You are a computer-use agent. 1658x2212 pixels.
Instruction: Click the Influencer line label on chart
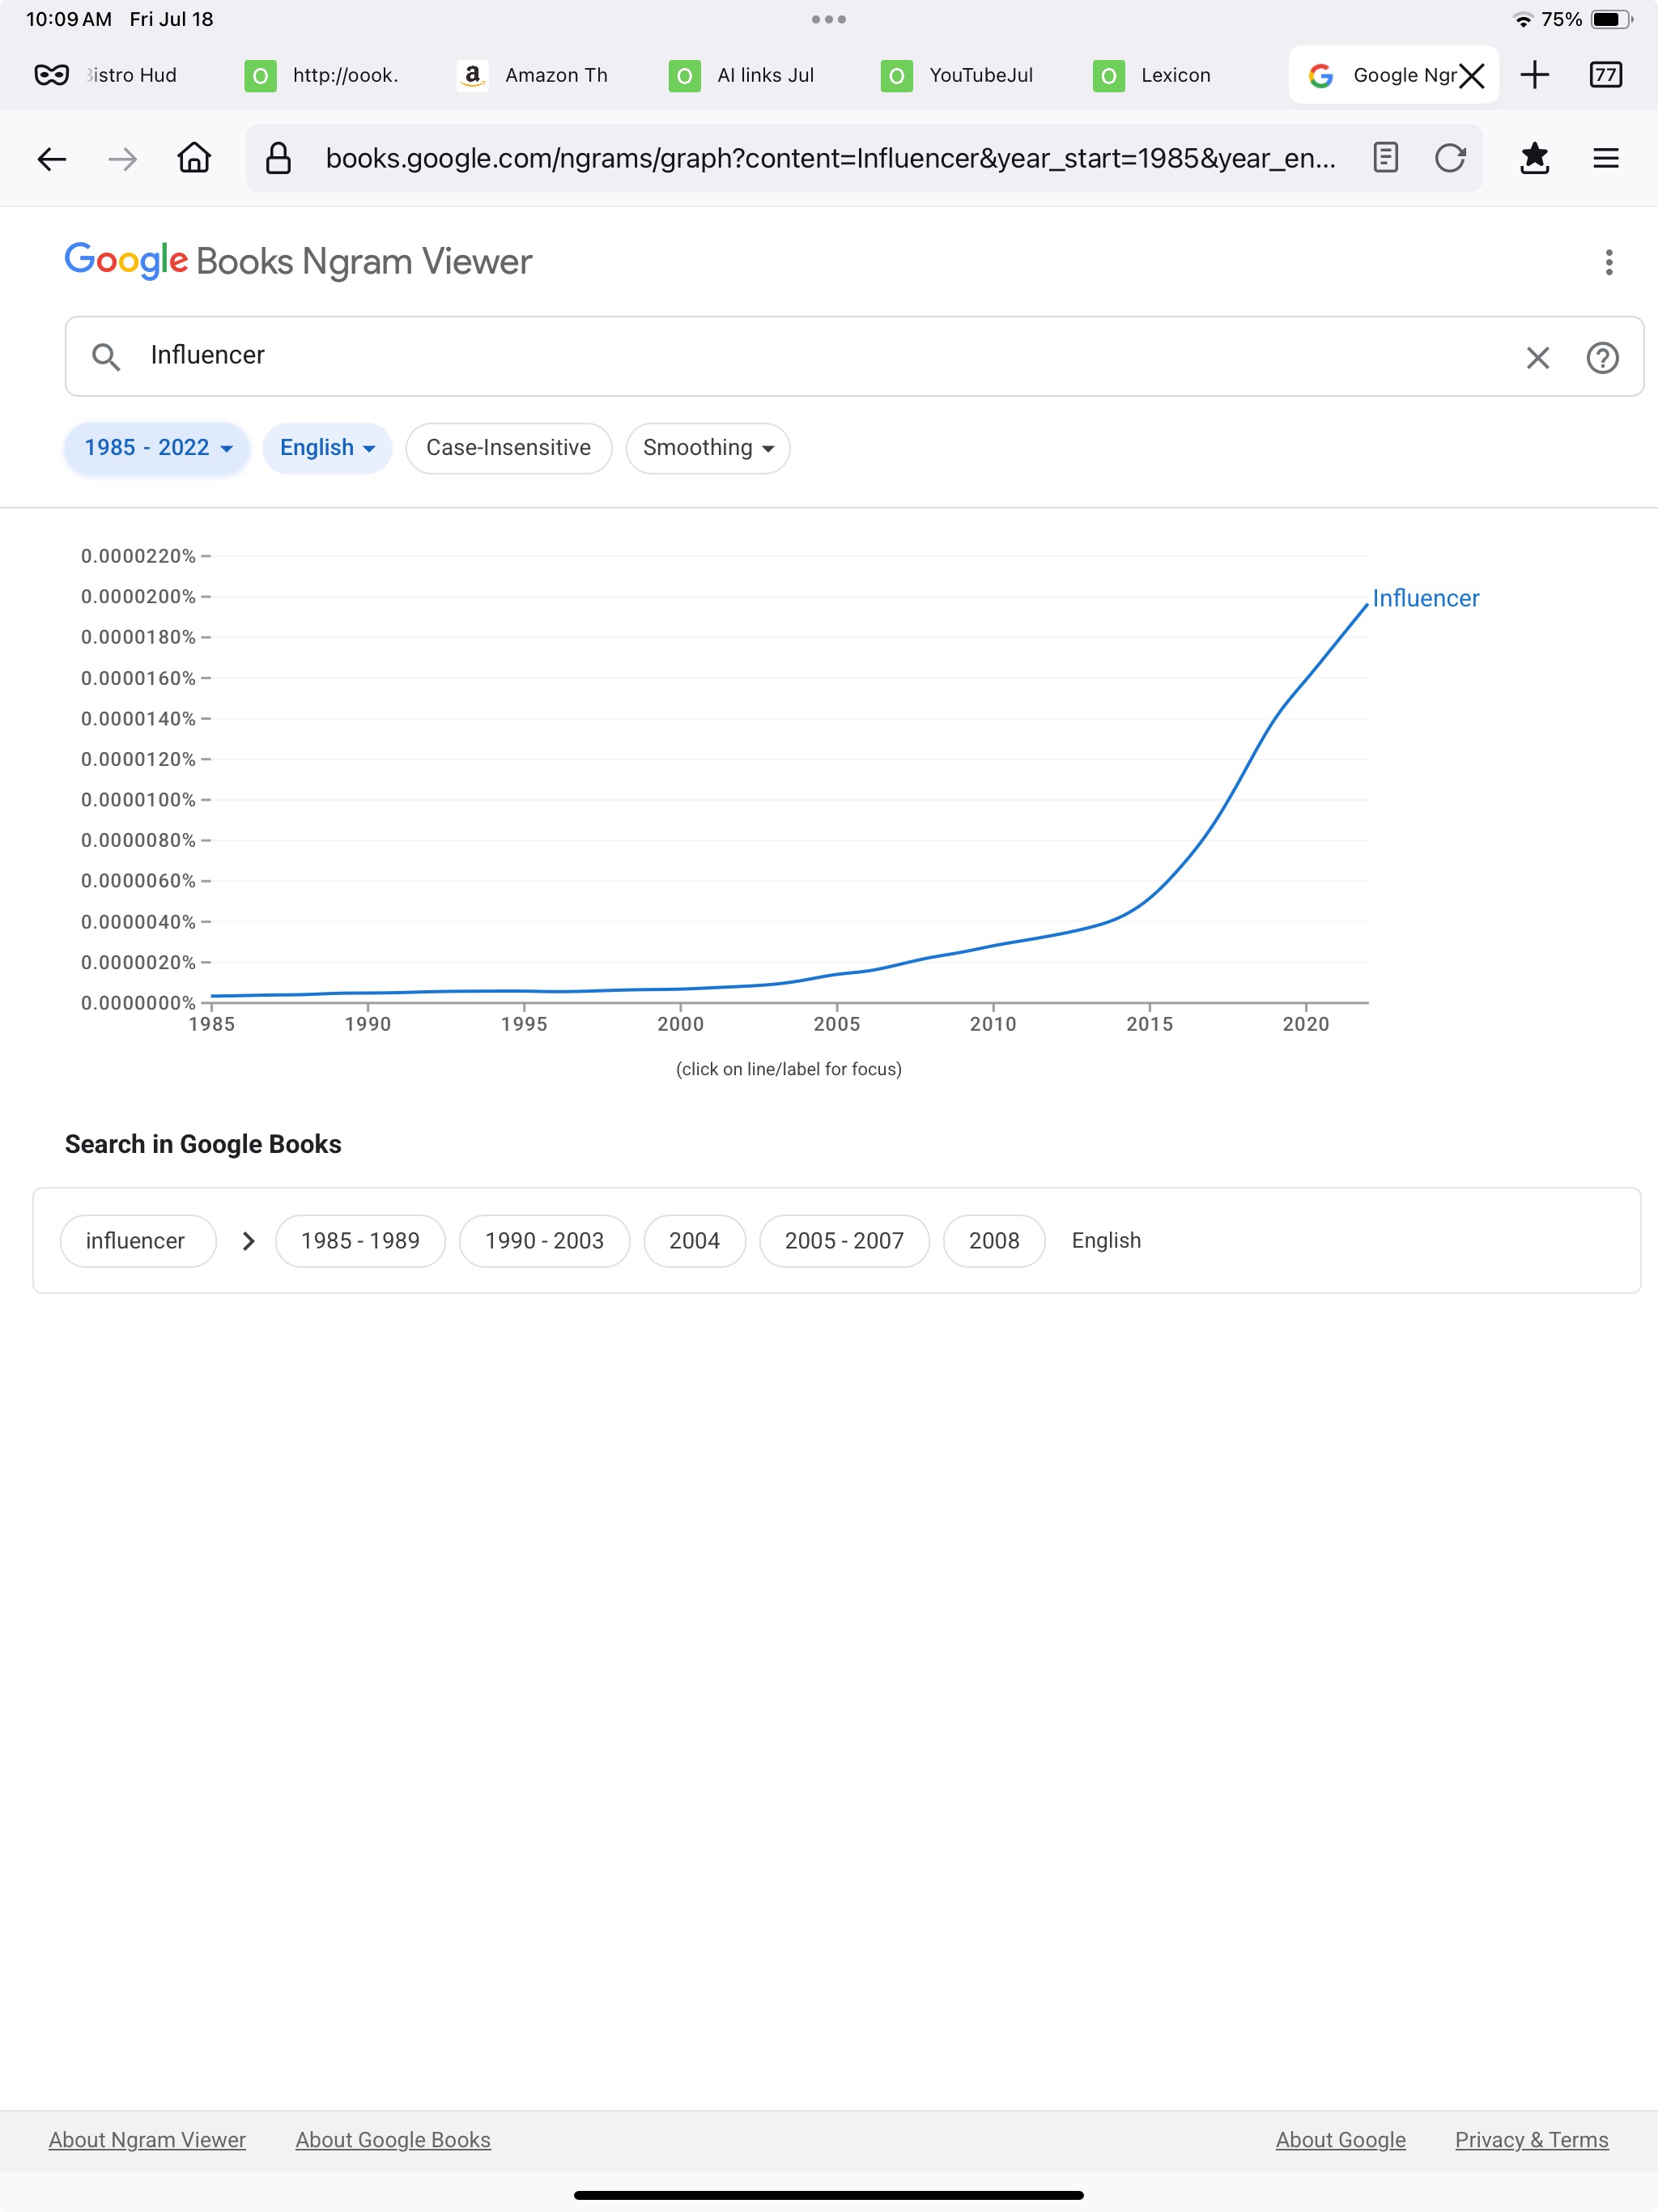point(1425,598)
